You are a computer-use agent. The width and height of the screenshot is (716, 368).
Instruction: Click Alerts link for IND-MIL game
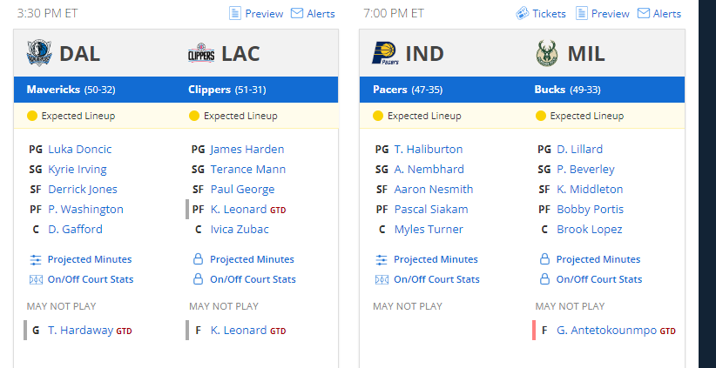tap(666, 14)
